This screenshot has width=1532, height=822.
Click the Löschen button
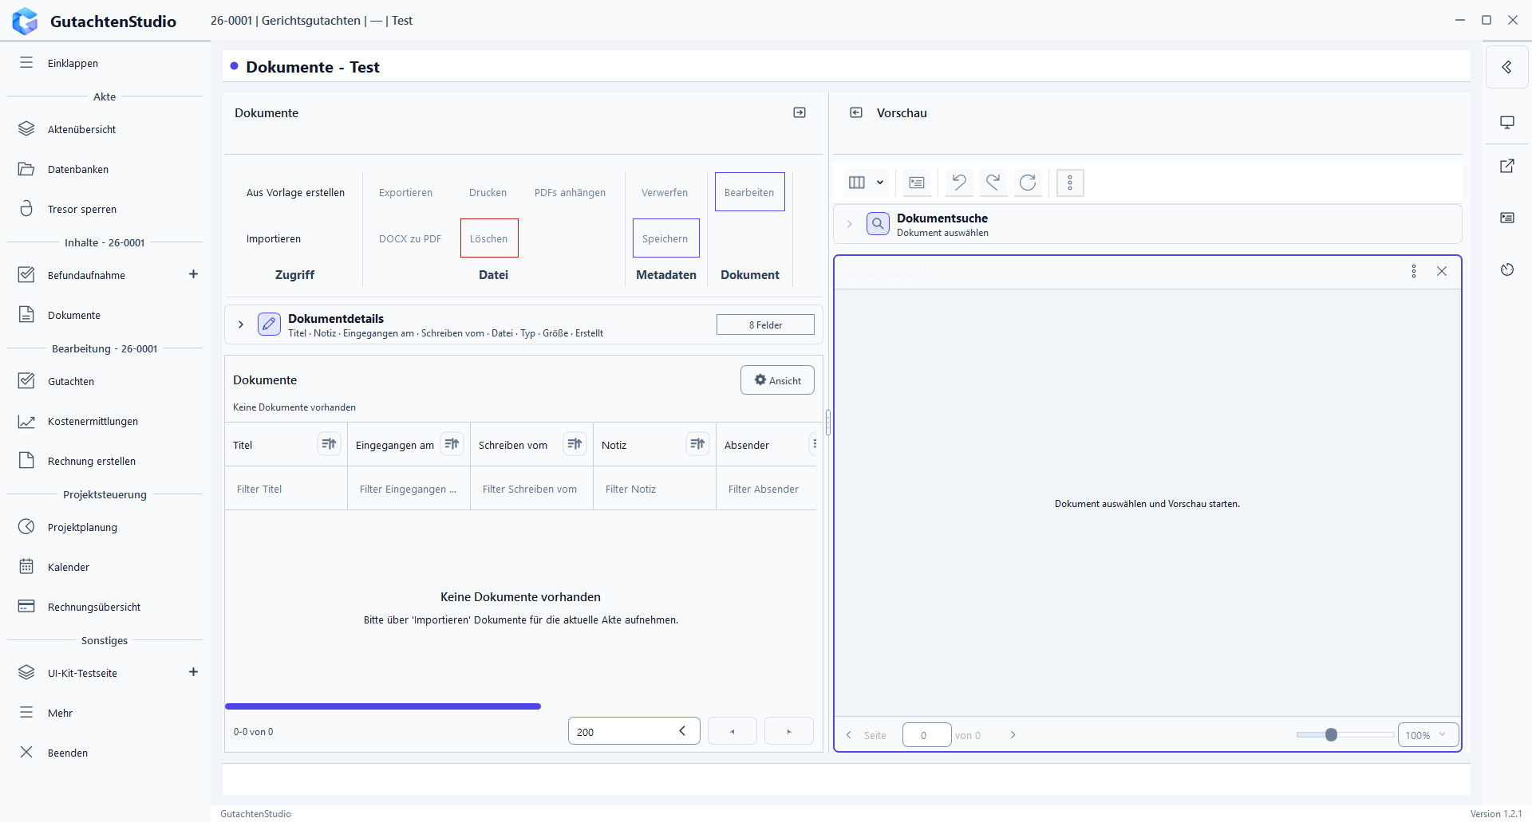point(489,238)
